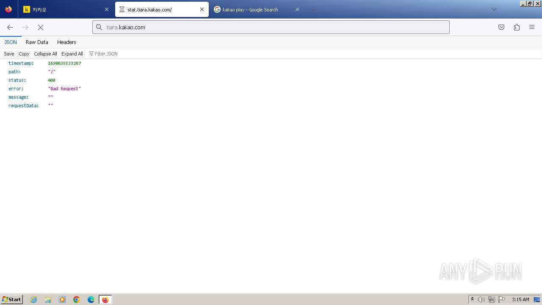542x305 pixels.
Task: Switch to the Headers tab
Action: [66, 42]
